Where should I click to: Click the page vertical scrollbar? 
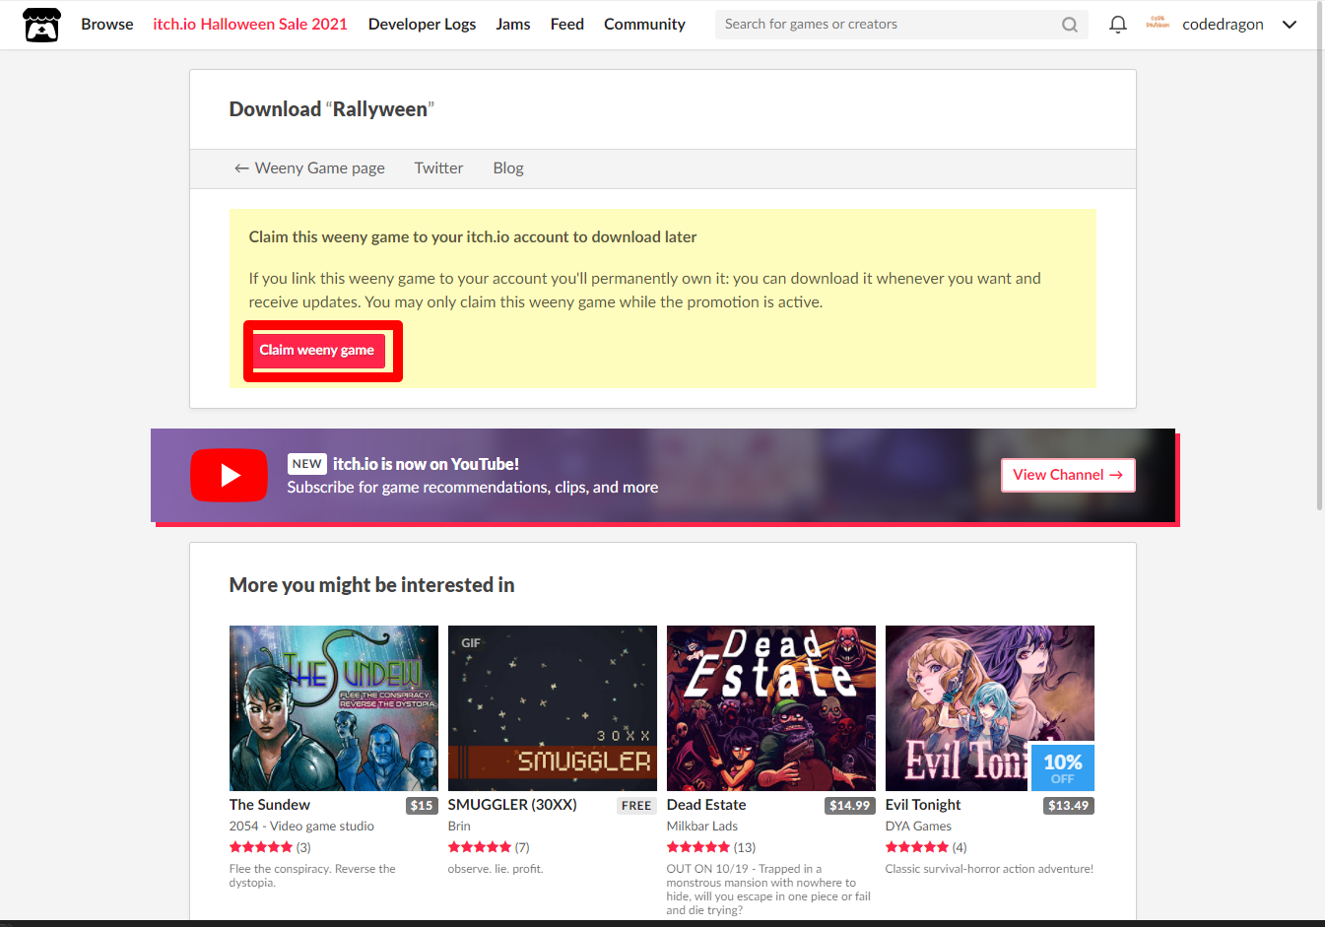click(x=1320, y=256)
